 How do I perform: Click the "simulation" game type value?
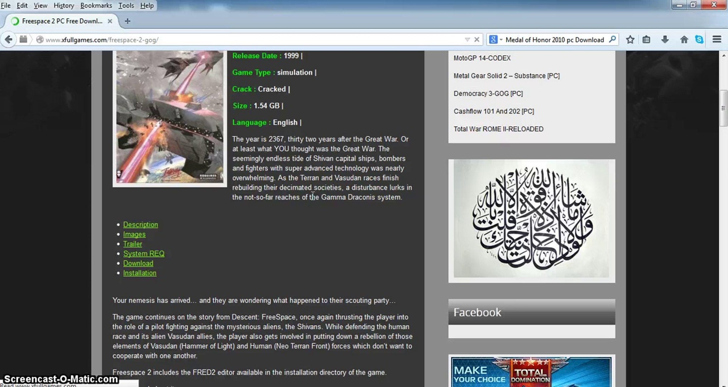click(x=295, y=72)
